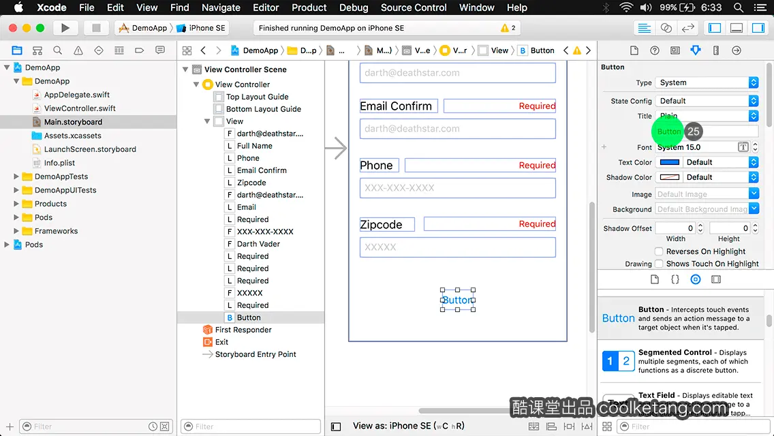774x436 pixels.
Task: Open the Report navigator
Action: pos(160,50)
